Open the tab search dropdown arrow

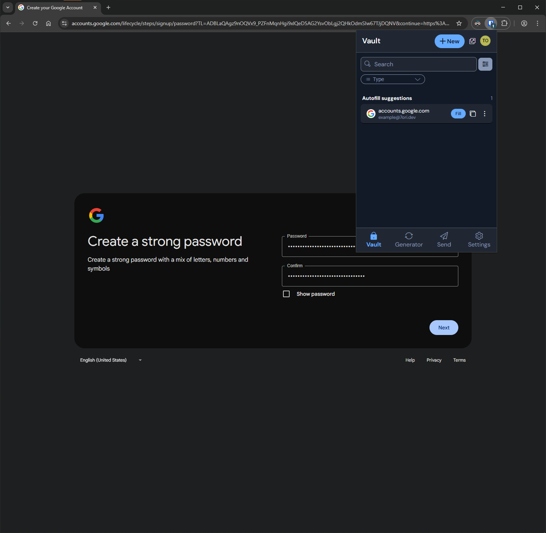tap(8, 7)
